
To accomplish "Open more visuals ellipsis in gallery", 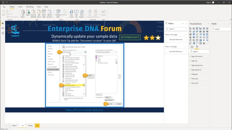I will coord(207,43).
